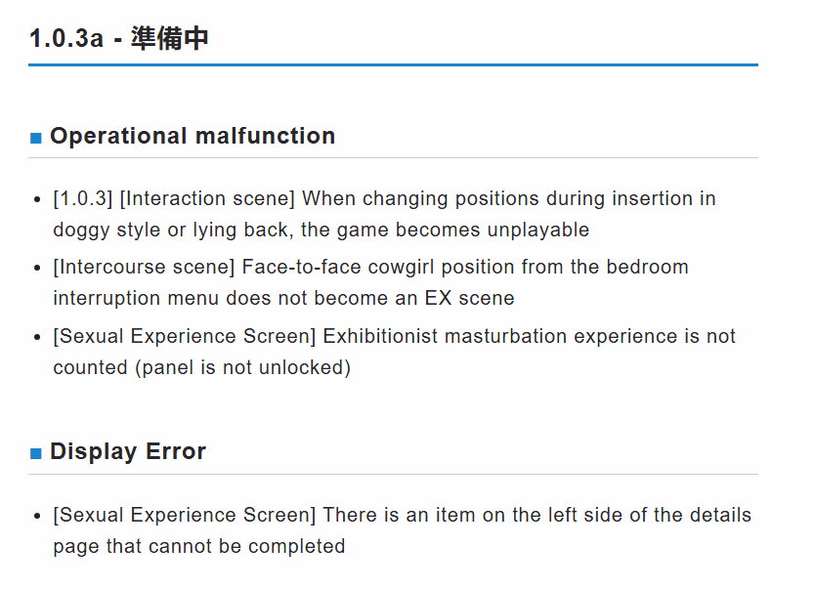Screen dimensions: 816x589
Task: Click the "[Intercourse scene]" tag
Action: (x=145, y=267)
